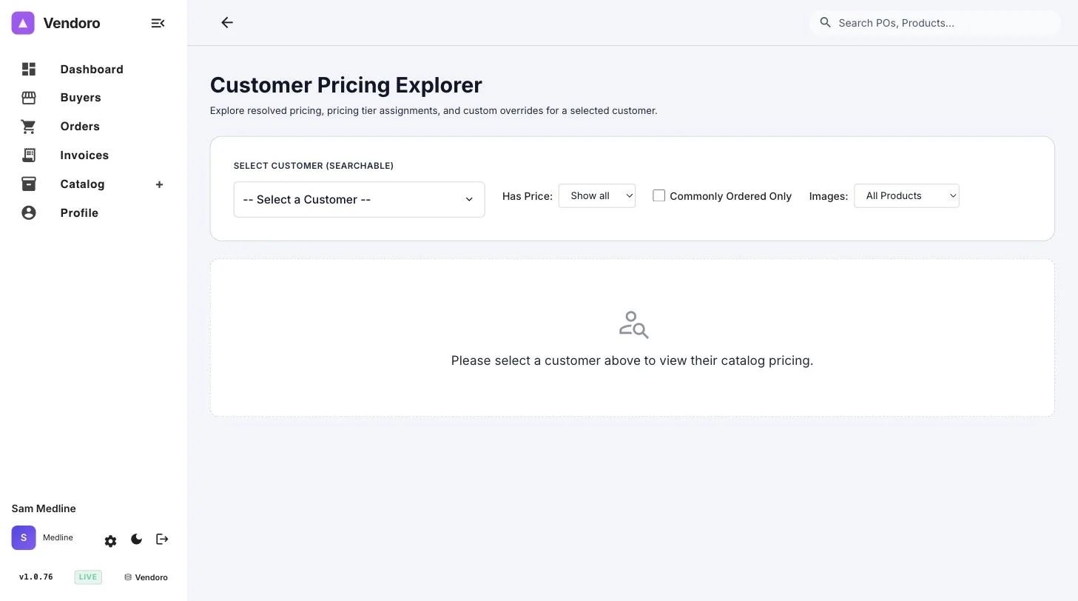Screen dimensions: 1078x601
Task: Expand the Catalog submenu plus
Action: [x=159, y=184]
